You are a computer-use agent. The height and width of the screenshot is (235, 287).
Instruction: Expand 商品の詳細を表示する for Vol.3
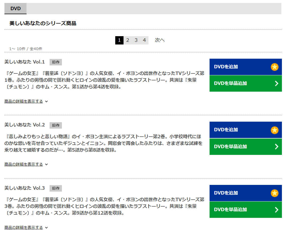(24, 227)
